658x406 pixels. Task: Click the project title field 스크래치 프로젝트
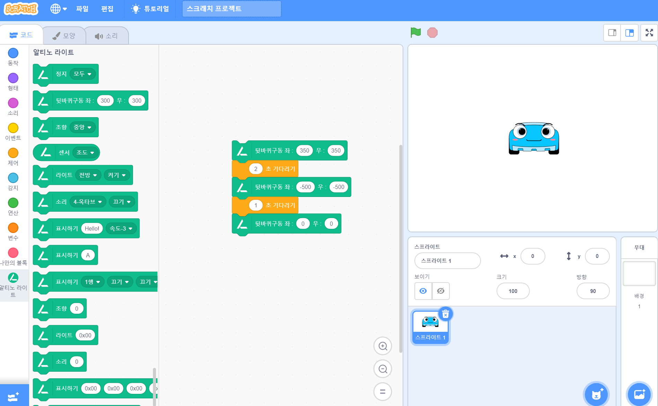point(231,9)
